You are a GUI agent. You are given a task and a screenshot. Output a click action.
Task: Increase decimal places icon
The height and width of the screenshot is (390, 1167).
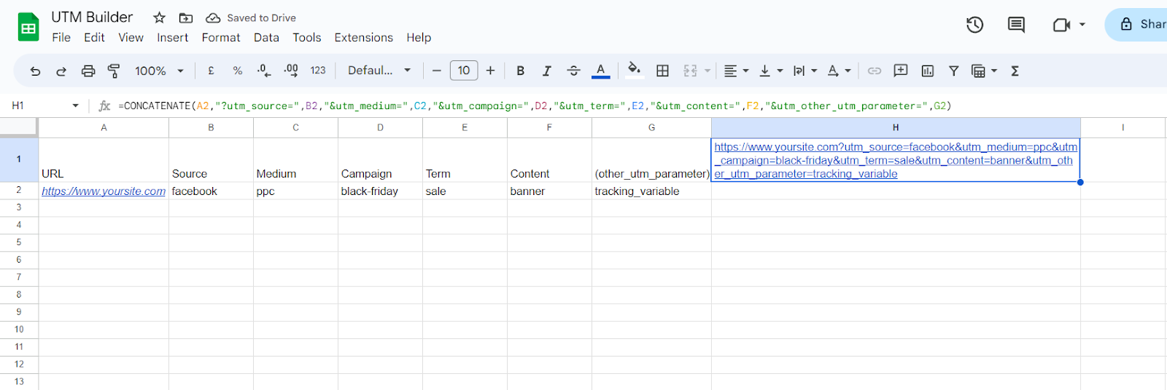pos(290,71)
